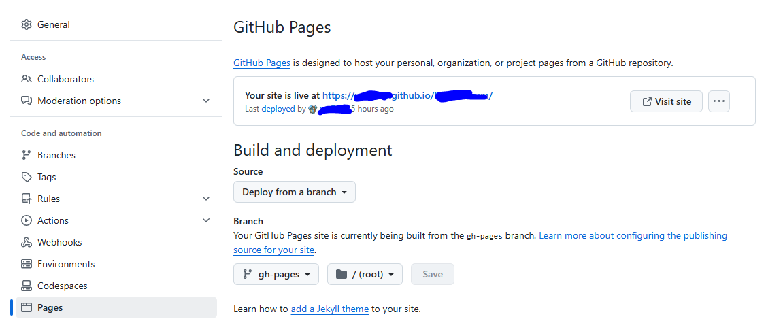766x321 pixels.
Task: Click the deployer avatar next to deployed
Action: point(313,109)
